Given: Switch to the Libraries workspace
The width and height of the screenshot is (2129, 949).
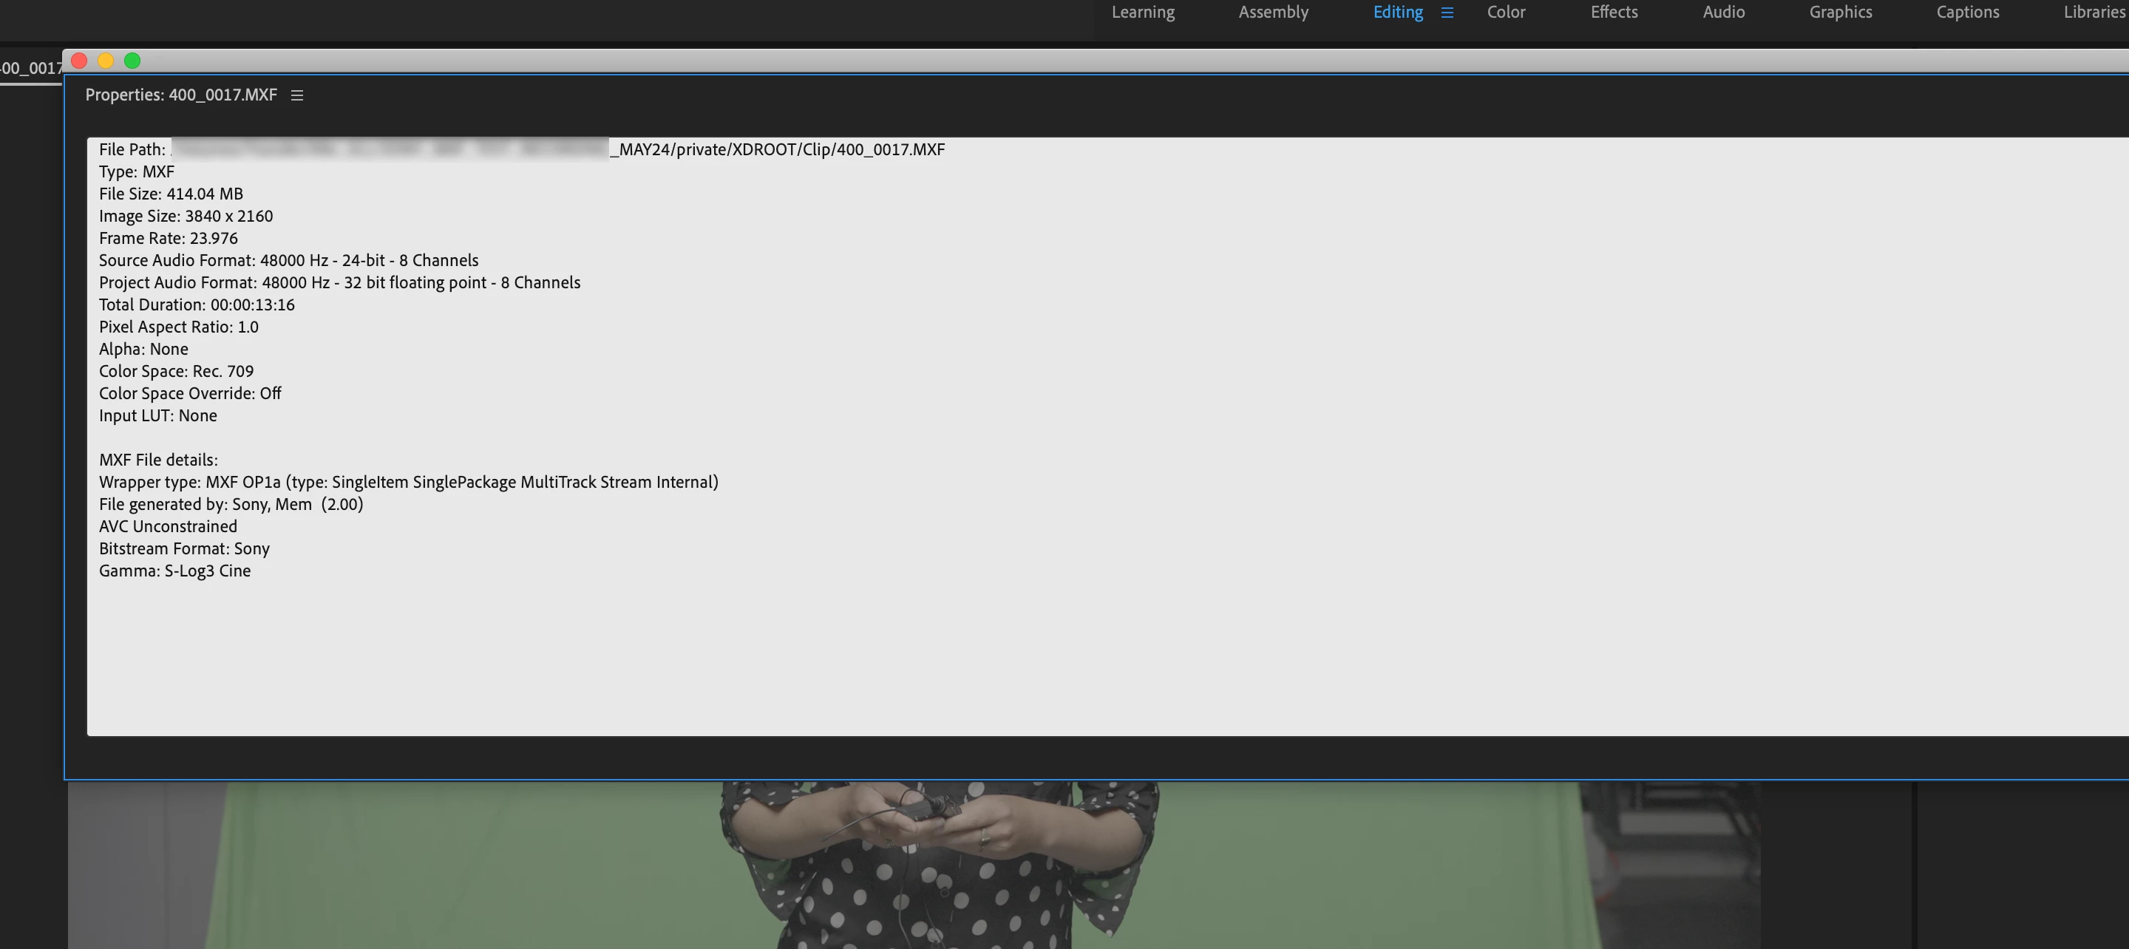Looking at the screenshot, I should [x=2093, y=13].
